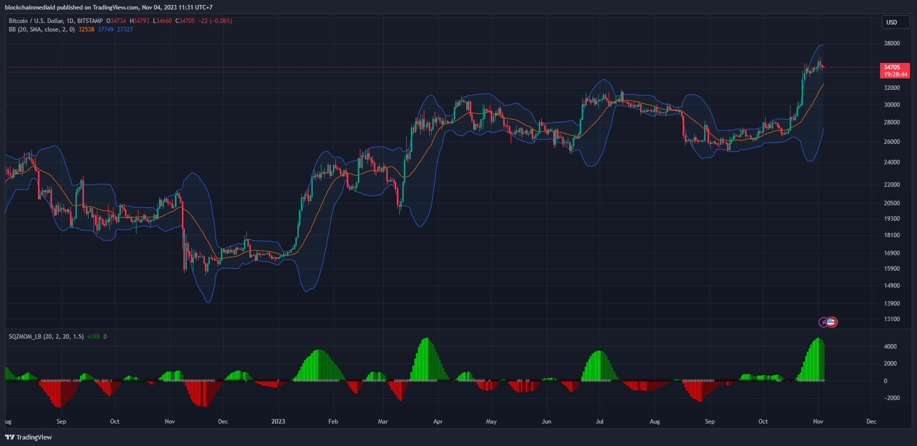Click the 18100 price axis label
The height and width of the screenshot is (446, 917).
(892, 235)
